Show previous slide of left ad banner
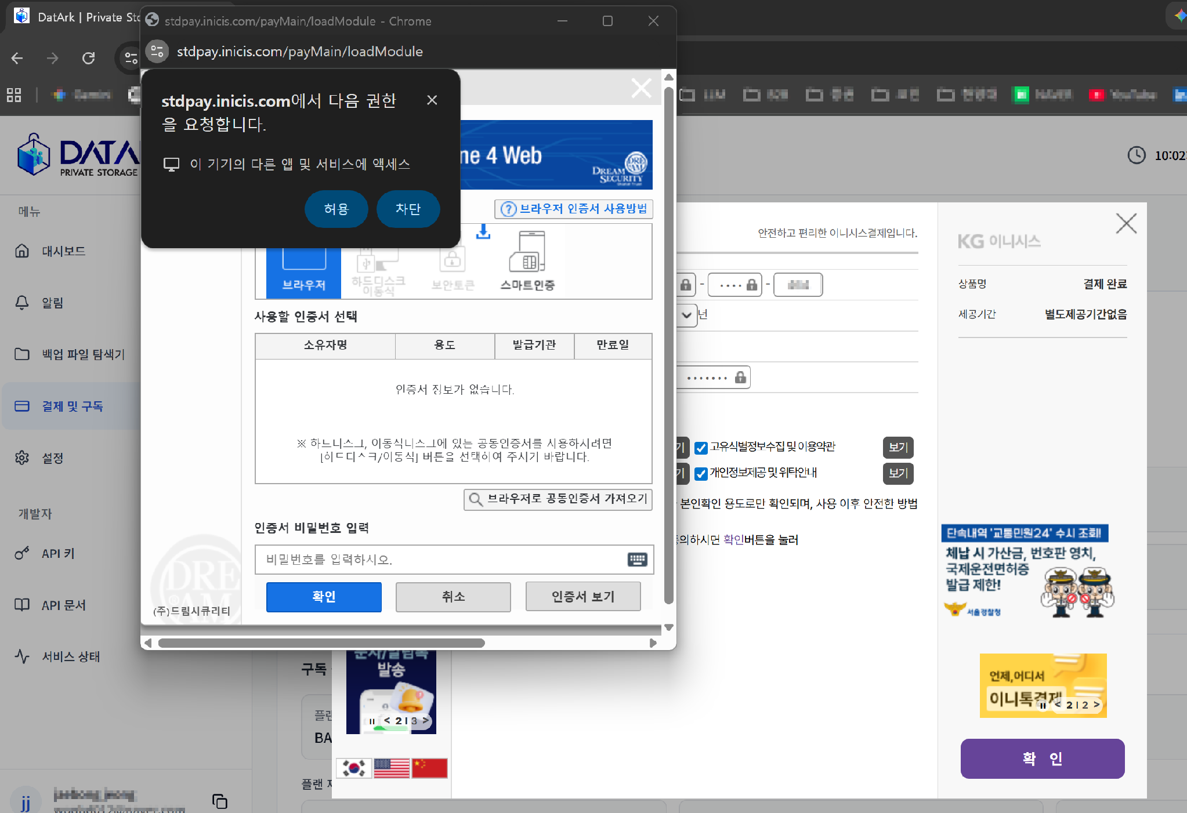This screenshot has width=1187, height=813. coord(387,721)
